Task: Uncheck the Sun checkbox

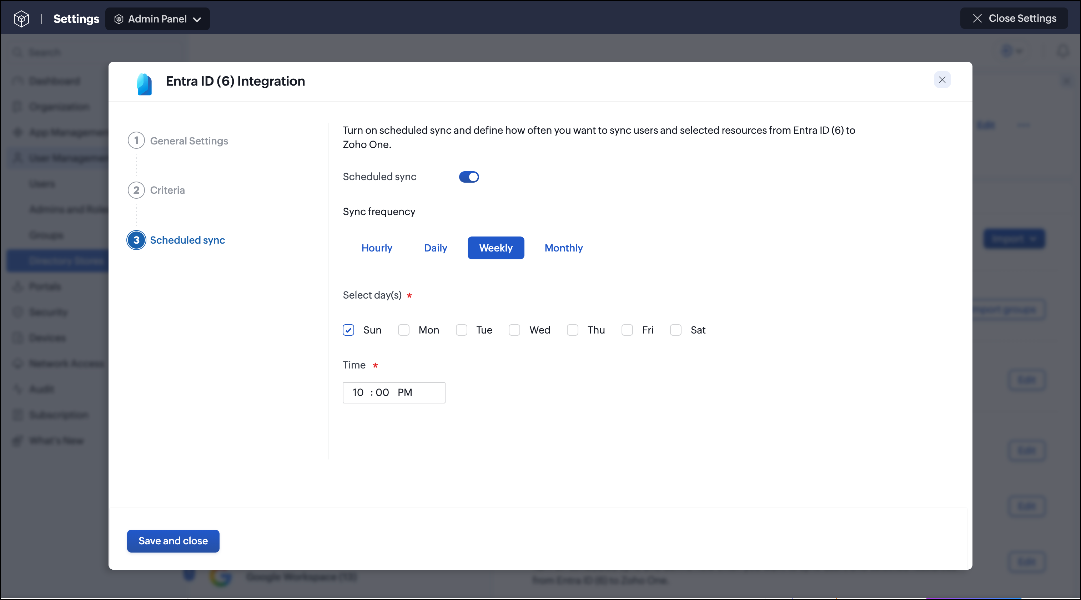Action: pyautogui.click(x=348, y=330)
